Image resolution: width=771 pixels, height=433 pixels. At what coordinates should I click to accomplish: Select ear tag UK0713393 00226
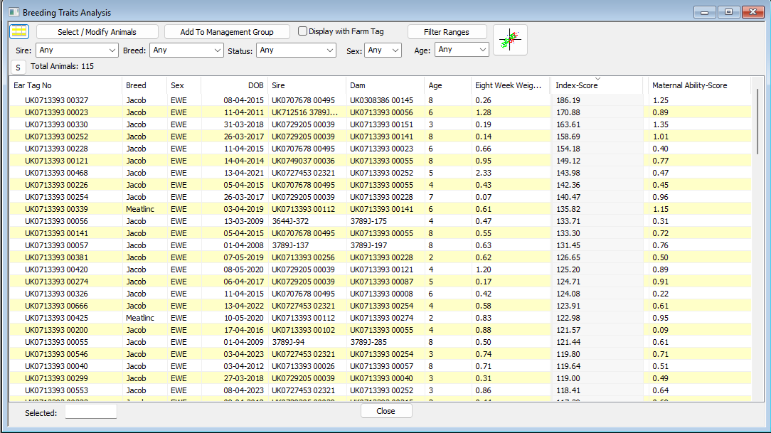coord(57,185)
